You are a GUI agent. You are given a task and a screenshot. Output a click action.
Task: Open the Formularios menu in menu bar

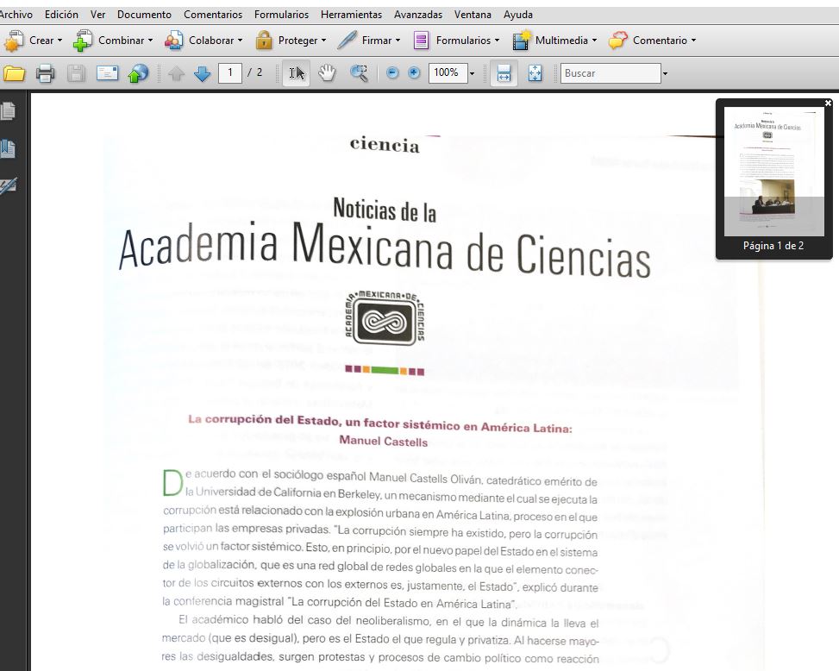281,15
